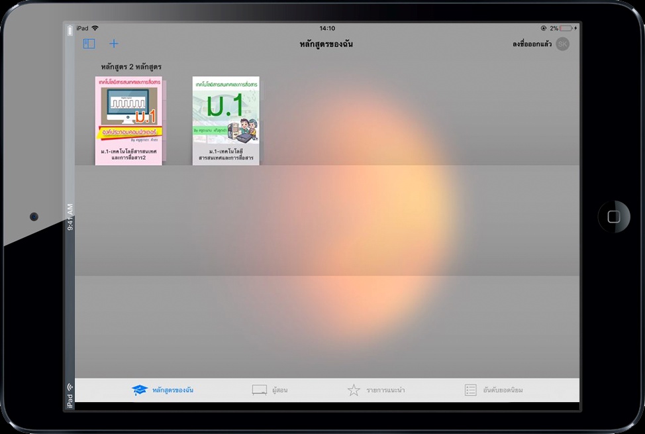The image size is (645, 434).
Task: Tap the plus icon to add a course
Action: [x=113, y=44]
